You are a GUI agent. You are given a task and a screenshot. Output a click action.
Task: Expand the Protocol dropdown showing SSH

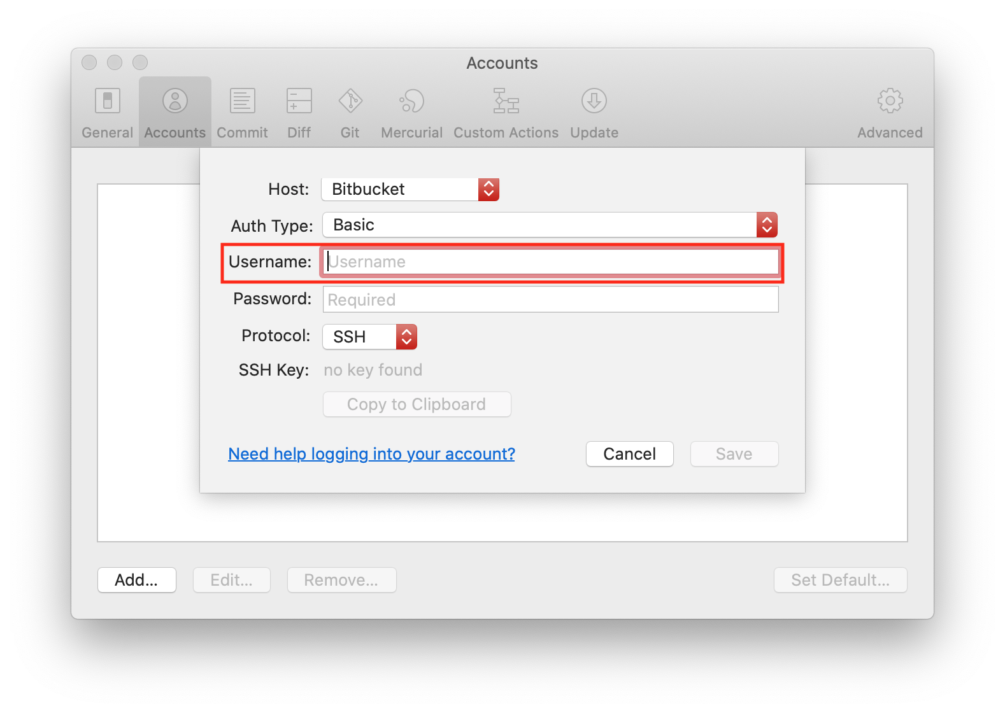(x=369, y=337)
